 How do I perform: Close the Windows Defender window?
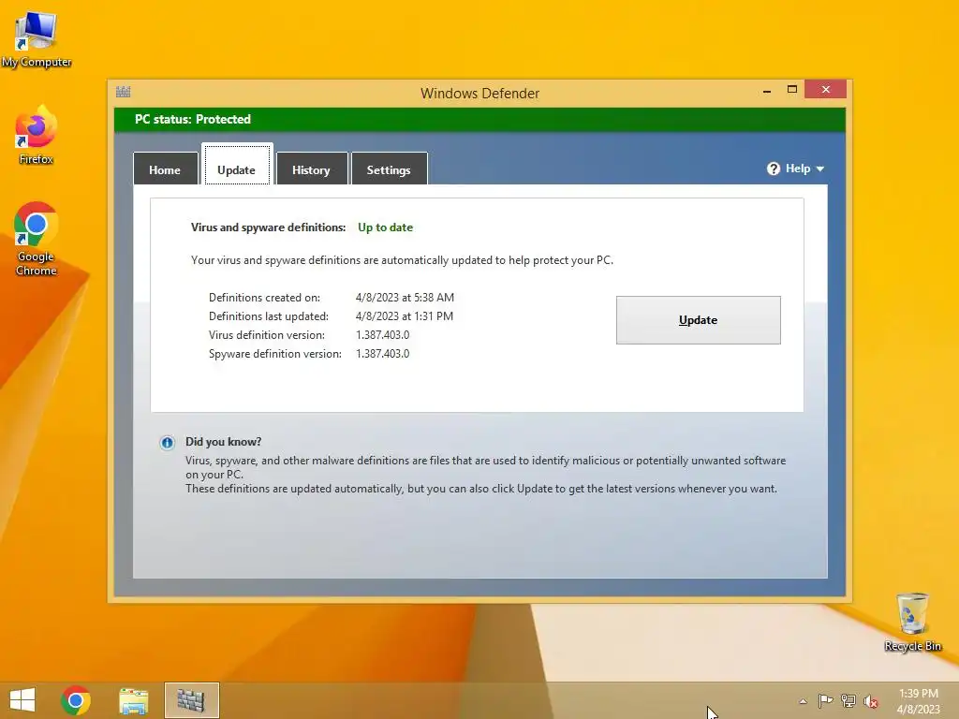826,89
